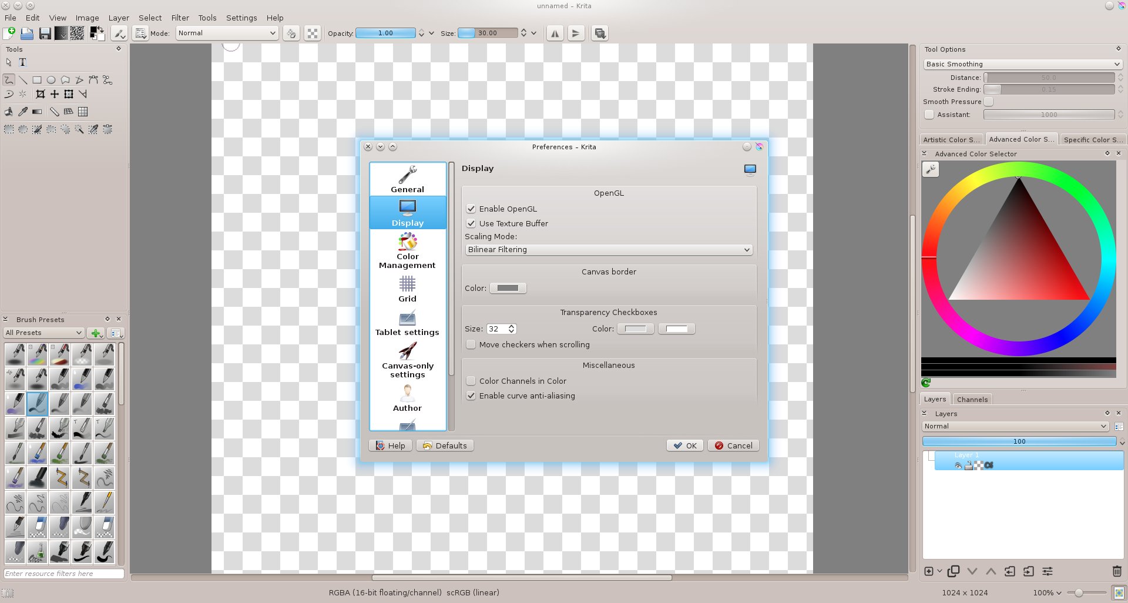Select the Rectangular Selection tool
This screenshot has width=1128, height=603.
[9, 129]
